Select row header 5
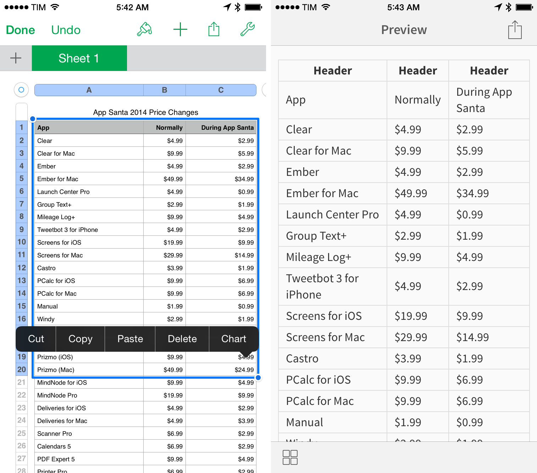 (x=21, y=178)
